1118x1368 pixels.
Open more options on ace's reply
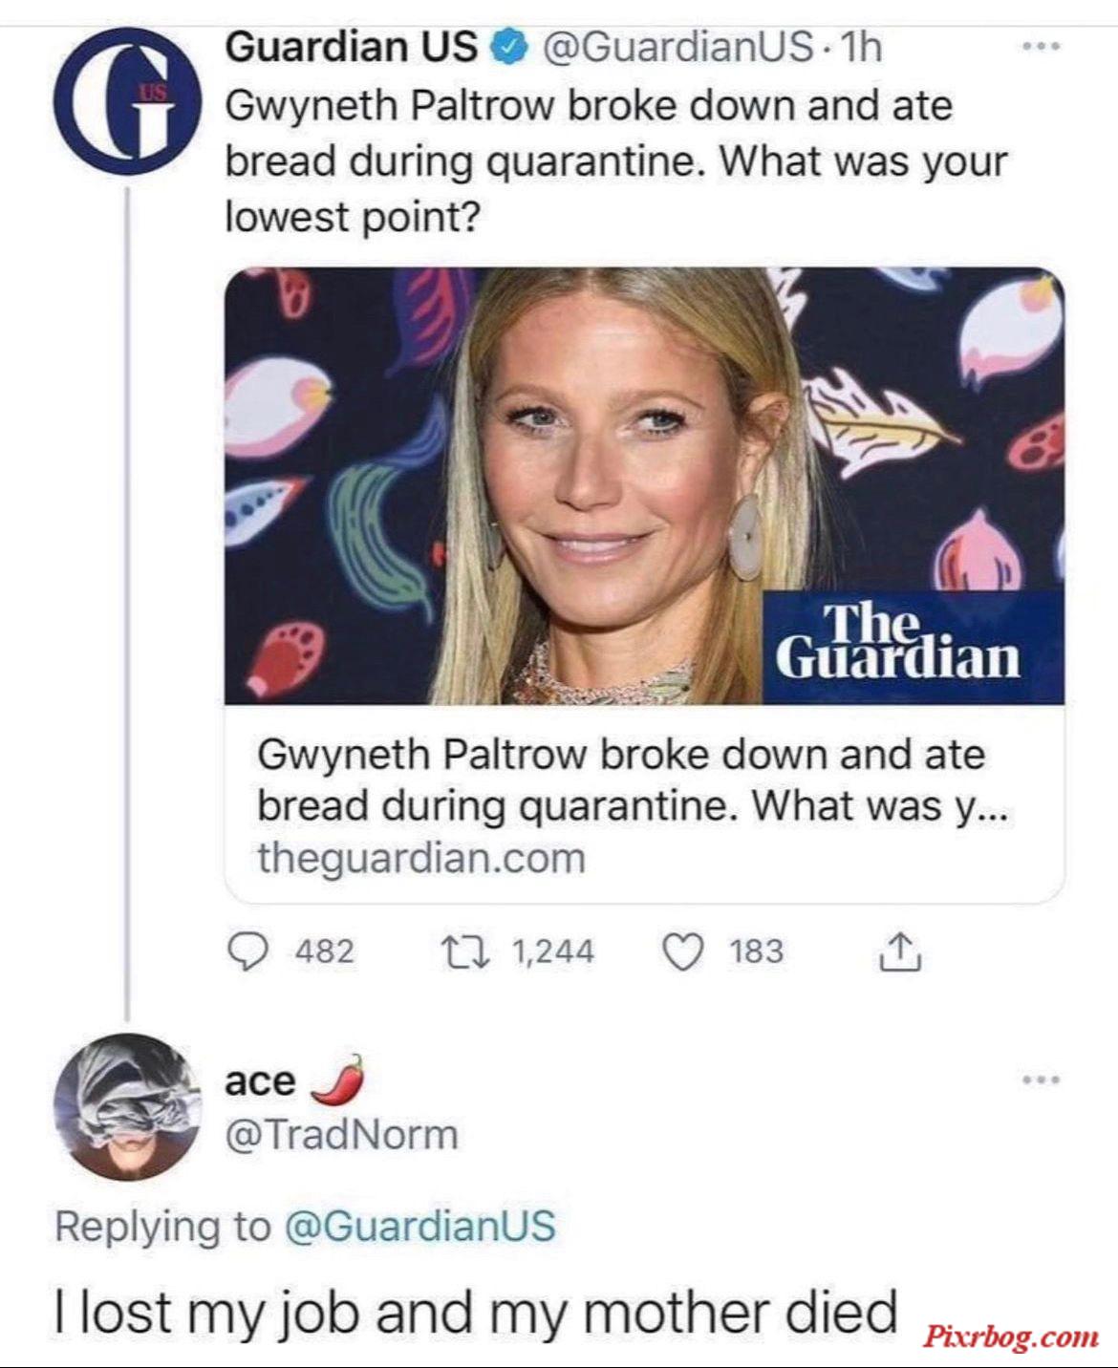(x=1041, y=1080)
